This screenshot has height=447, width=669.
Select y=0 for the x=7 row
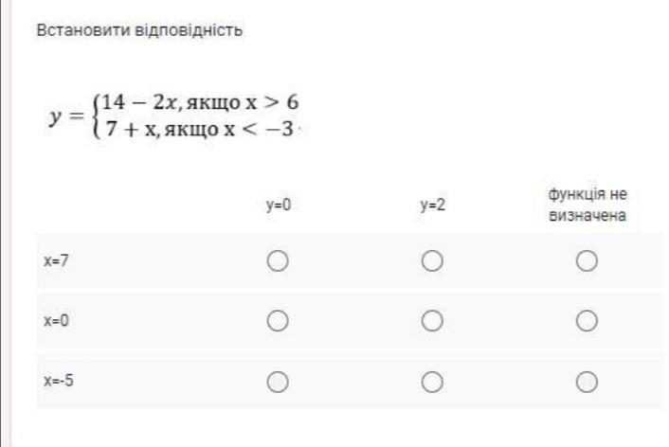click(x=277, y=260)
